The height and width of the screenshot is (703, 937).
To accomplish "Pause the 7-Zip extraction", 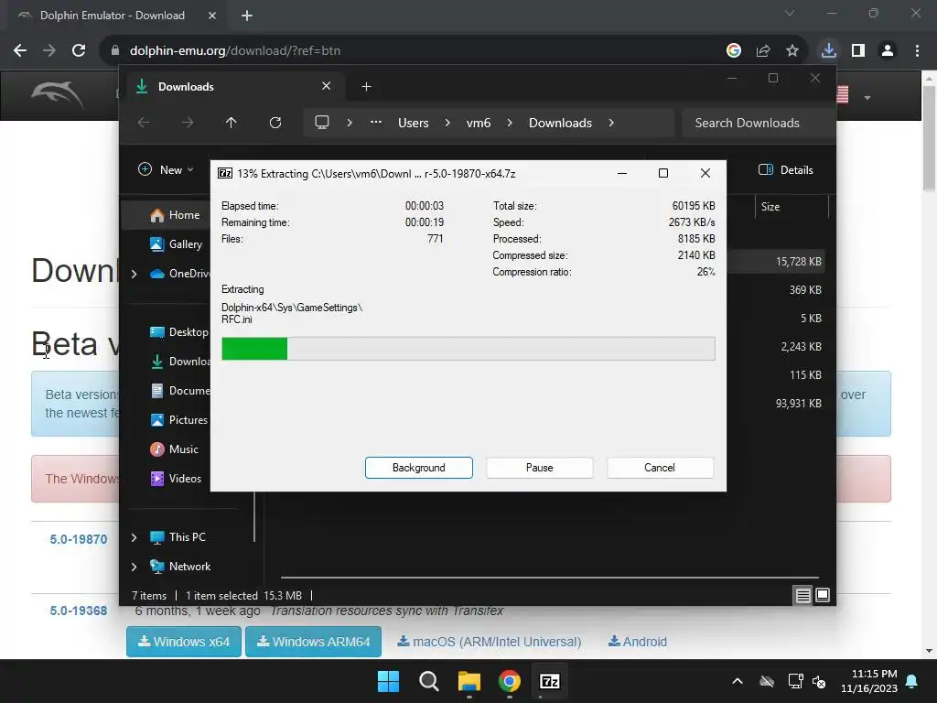I will tap(539, 468).
